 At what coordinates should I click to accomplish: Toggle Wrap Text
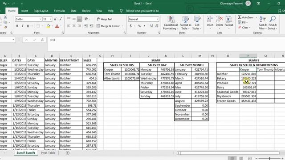[105, 19]
